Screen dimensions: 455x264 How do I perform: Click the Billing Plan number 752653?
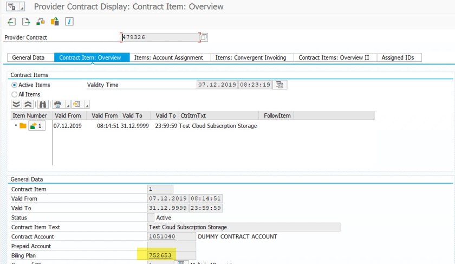pyautogui.click(x=161, y=255)
